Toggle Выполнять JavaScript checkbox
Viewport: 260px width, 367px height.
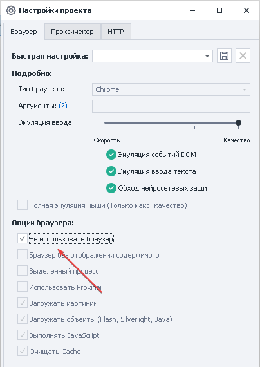point(23,335)
